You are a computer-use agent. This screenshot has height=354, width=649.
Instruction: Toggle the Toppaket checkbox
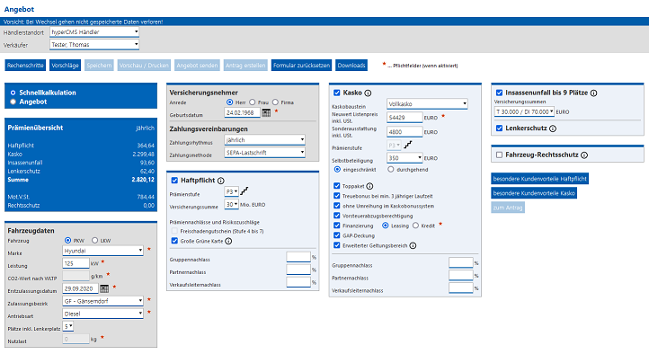(337, 186)
